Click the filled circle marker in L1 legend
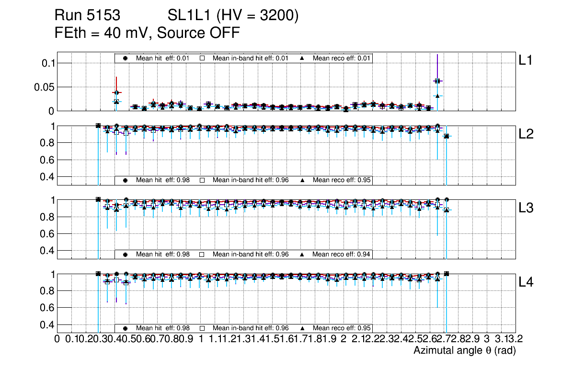 click(x=126, y=58)
